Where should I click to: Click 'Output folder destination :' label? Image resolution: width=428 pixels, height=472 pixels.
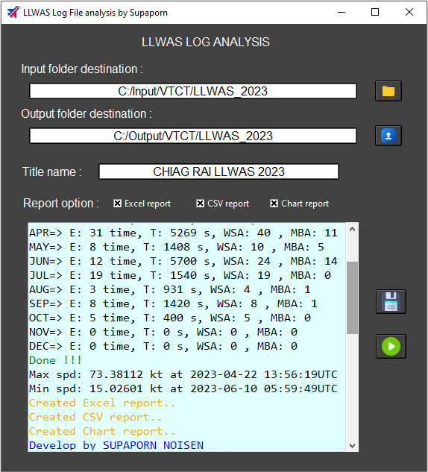click(x=86, y=114)
